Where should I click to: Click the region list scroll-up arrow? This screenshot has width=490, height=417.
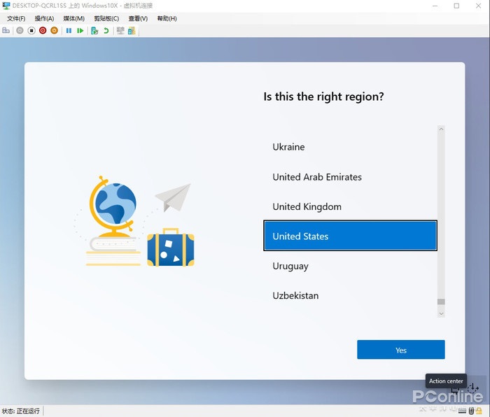(x=441, y=129)
